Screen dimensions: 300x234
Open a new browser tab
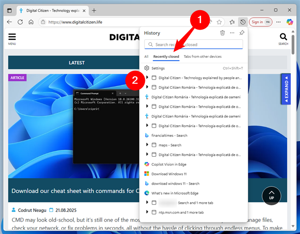(x=94, y=11)
